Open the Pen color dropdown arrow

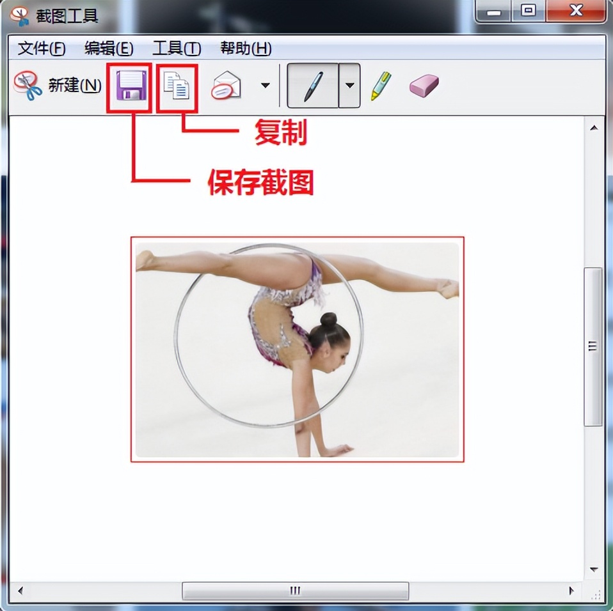coord(348,85)
